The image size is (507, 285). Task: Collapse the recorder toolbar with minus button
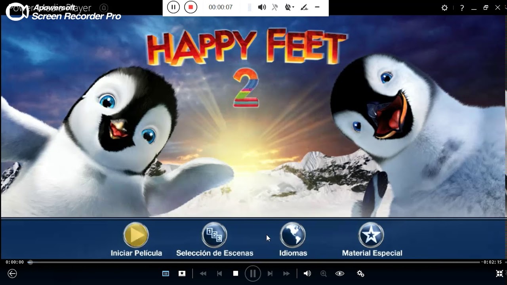(317, 7)
